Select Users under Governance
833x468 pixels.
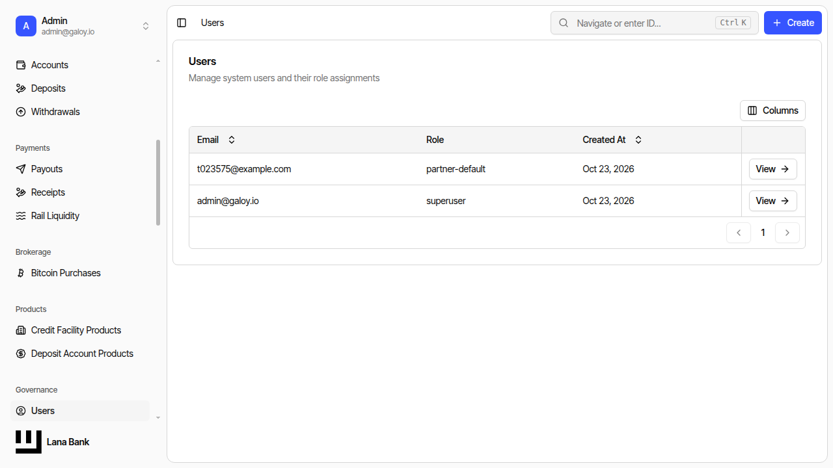pos(80,411)
